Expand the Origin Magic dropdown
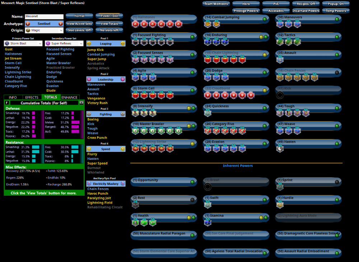Image resolution: width=359 pixels, height=262 pixels. (x=45, y=30)
